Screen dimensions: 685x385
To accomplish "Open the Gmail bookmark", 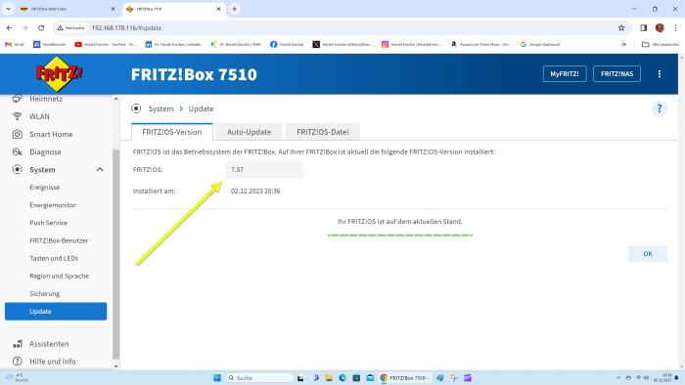I will (14, 45).
